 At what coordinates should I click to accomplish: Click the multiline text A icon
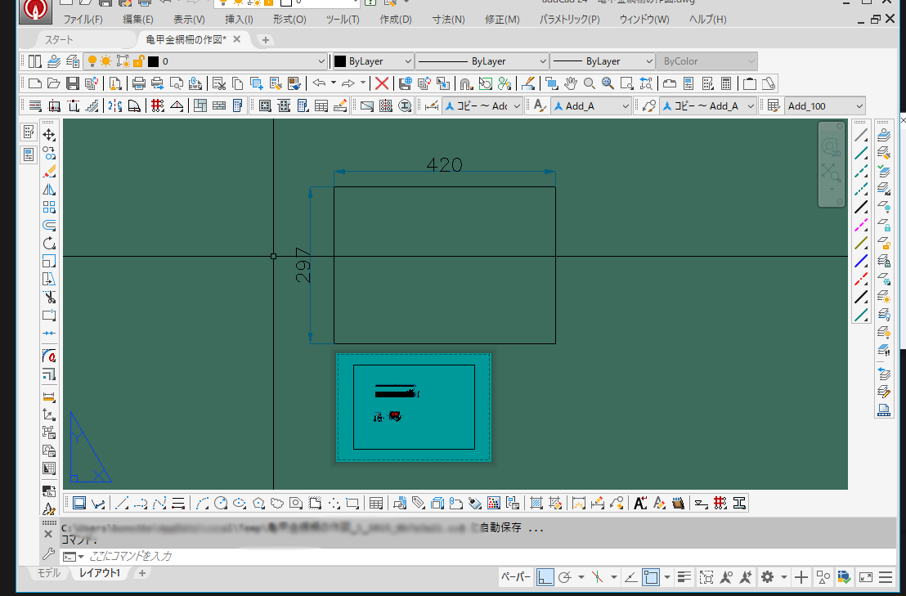click(x=639, y=503)
